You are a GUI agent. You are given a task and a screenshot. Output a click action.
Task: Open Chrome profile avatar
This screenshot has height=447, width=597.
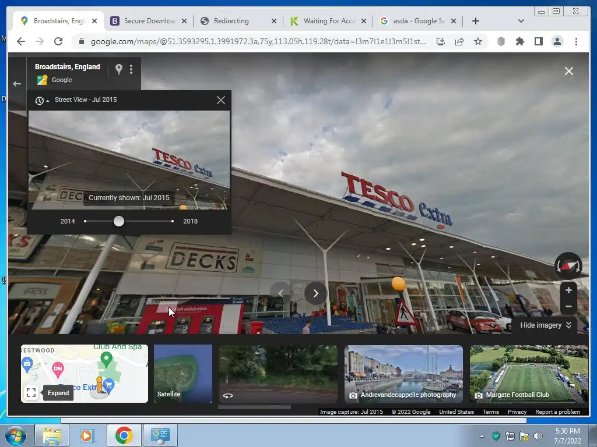pos(557,41)
